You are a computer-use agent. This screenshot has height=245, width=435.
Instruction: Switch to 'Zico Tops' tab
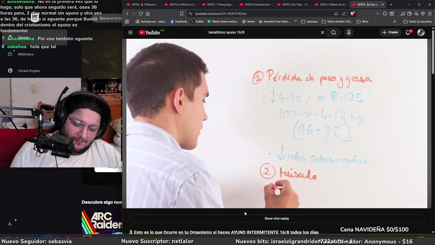click(293, 4)
